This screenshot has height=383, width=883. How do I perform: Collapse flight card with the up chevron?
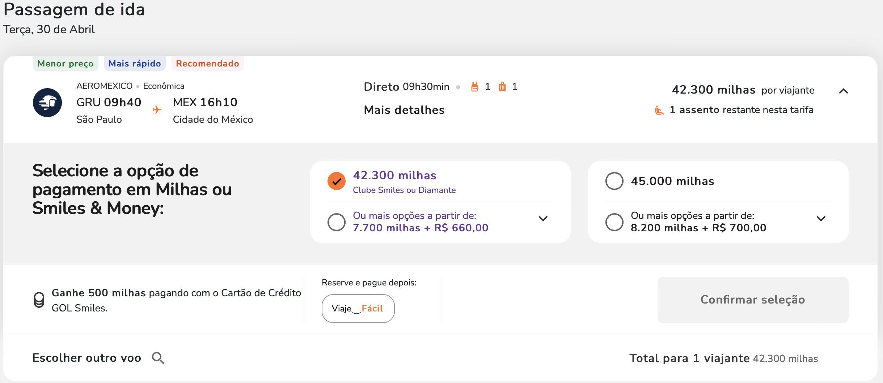coord(844,91)
